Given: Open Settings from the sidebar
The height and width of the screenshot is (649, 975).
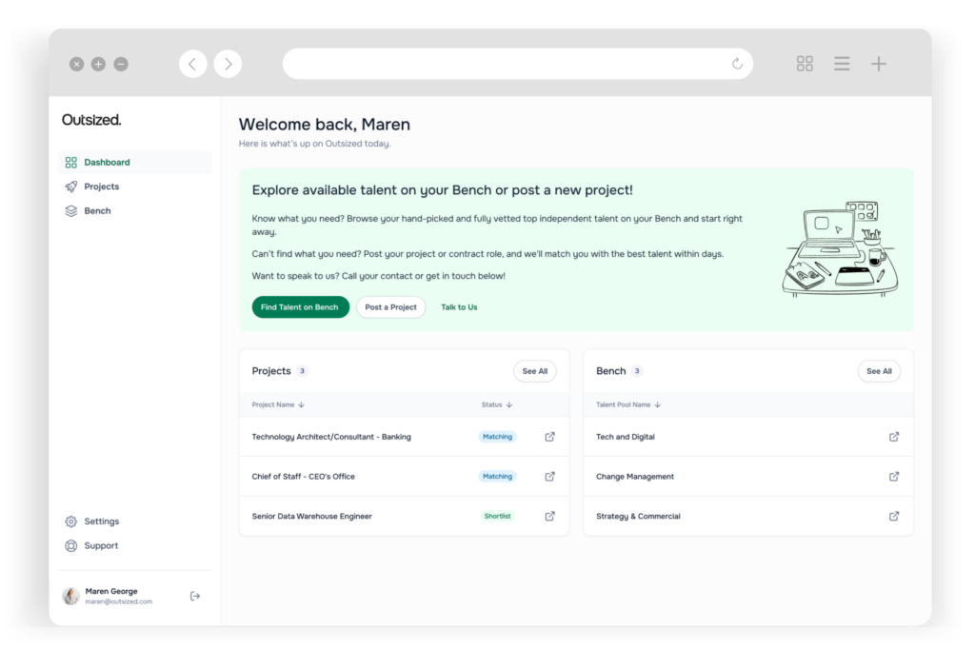Looking at the screenshot, I should pos(101,521).
